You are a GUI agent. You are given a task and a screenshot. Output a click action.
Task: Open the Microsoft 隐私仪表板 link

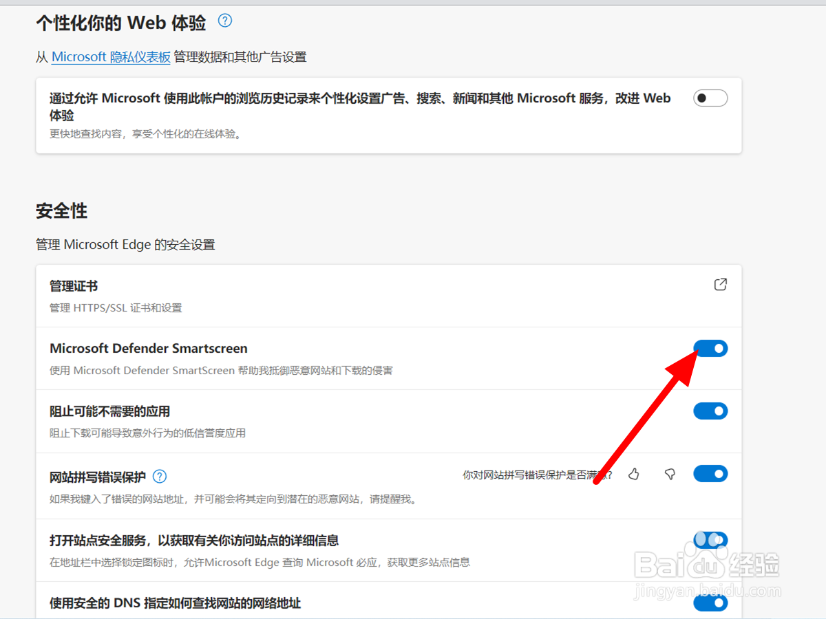coord(111,57)
